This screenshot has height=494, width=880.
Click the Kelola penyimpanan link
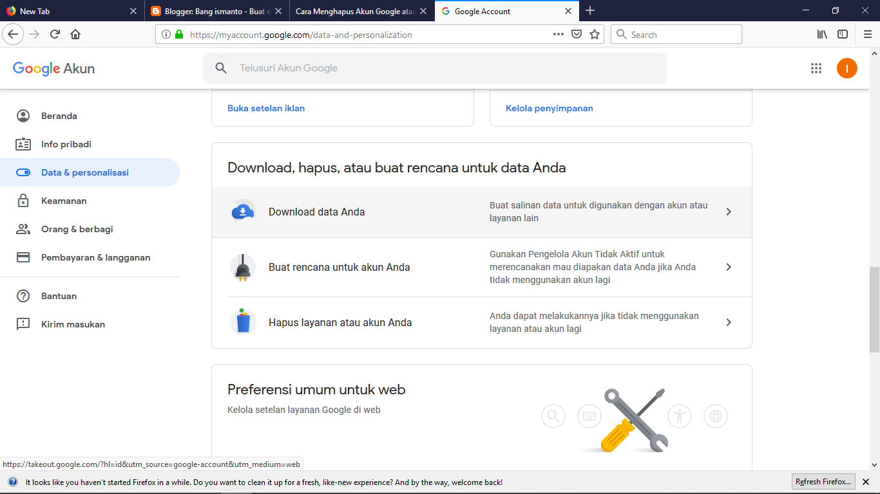550,108
